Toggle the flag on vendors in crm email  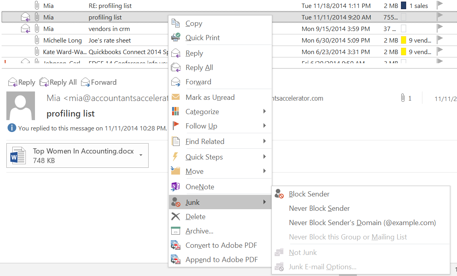pos(440,29)
